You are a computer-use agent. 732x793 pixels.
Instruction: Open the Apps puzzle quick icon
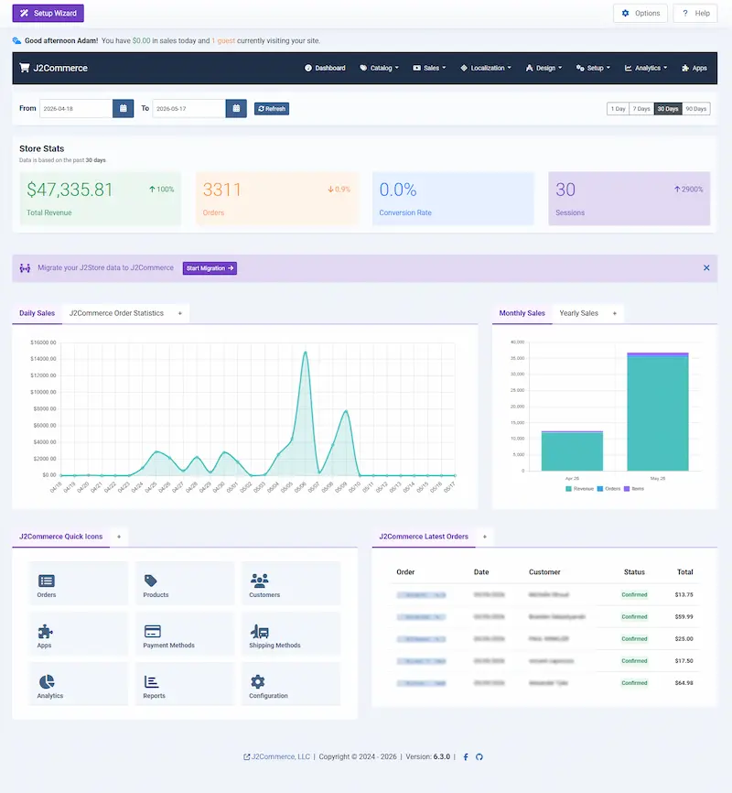tap(79, 633)
